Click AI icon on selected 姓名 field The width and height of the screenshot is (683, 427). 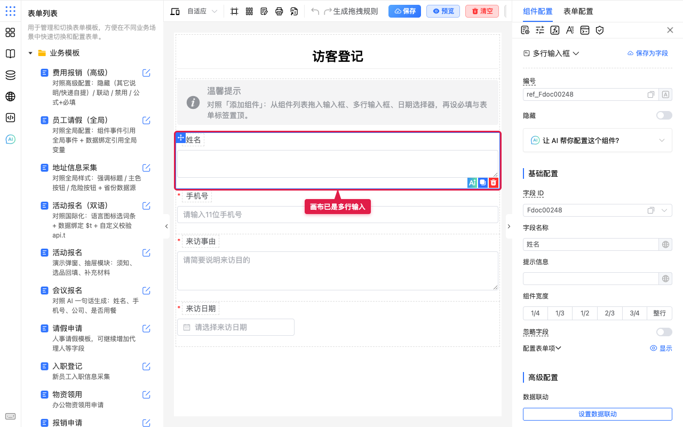point(472,183)
